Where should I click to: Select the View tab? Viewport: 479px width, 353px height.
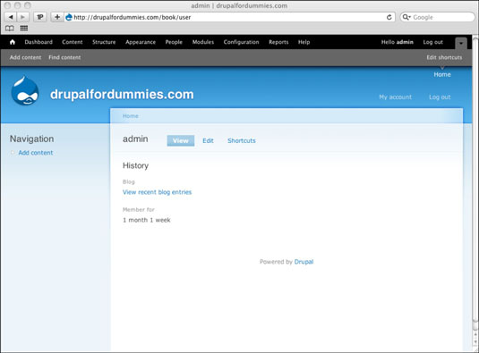[x=181, y=140]
